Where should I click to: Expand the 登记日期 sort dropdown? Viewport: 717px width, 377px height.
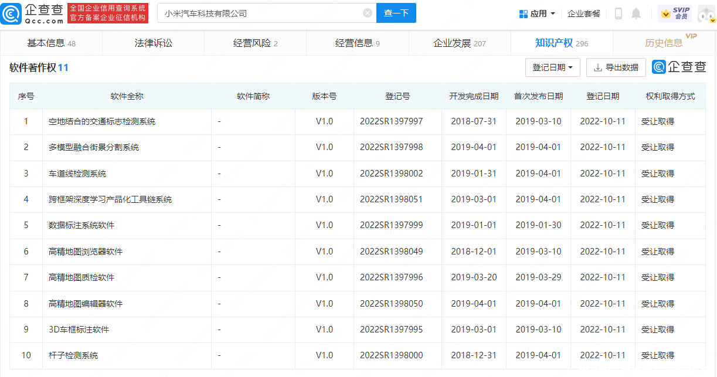[x=553, y=67]
